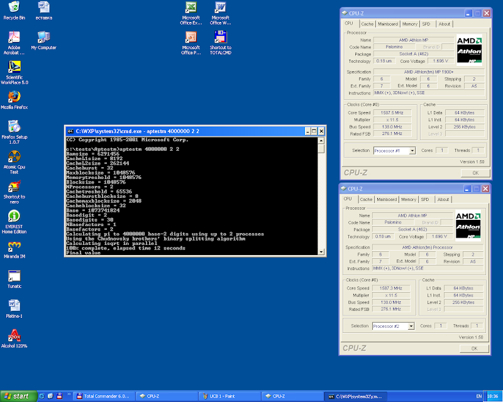Screen dimensions: 503x402
Task: Open Mainboard tab in lower CPU-Z window
Action: [387, 199]
